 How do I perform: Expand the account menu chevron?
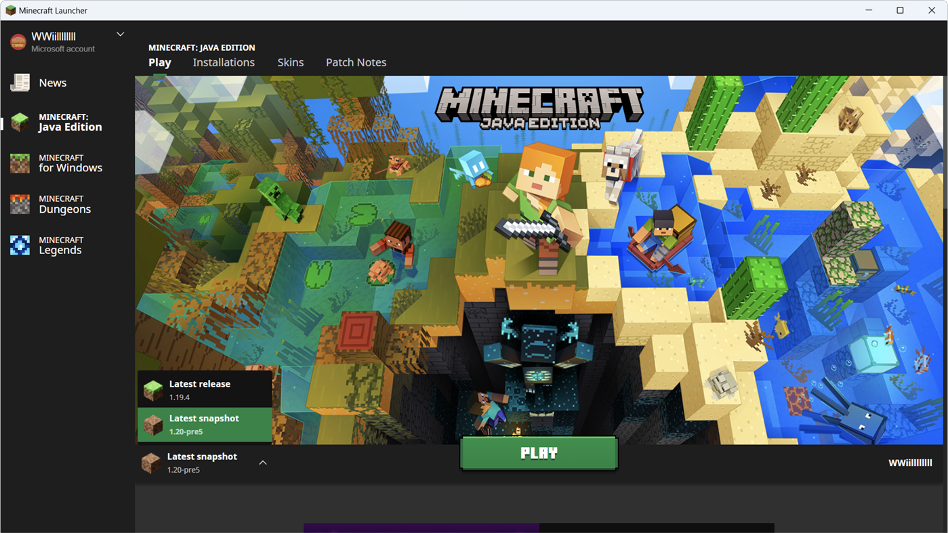click(x=120, y=34)
